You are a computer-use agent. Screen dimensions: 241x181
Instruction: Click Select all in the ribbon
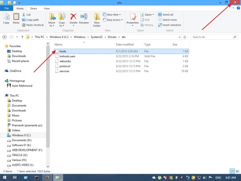pyautogui.click(x=165, y=14)
